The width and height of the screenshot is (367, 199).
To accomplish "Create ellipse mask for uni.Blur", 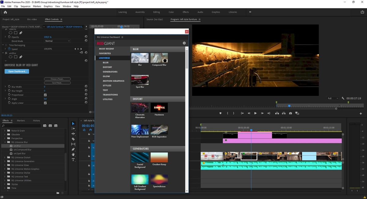I will point(10,57).
